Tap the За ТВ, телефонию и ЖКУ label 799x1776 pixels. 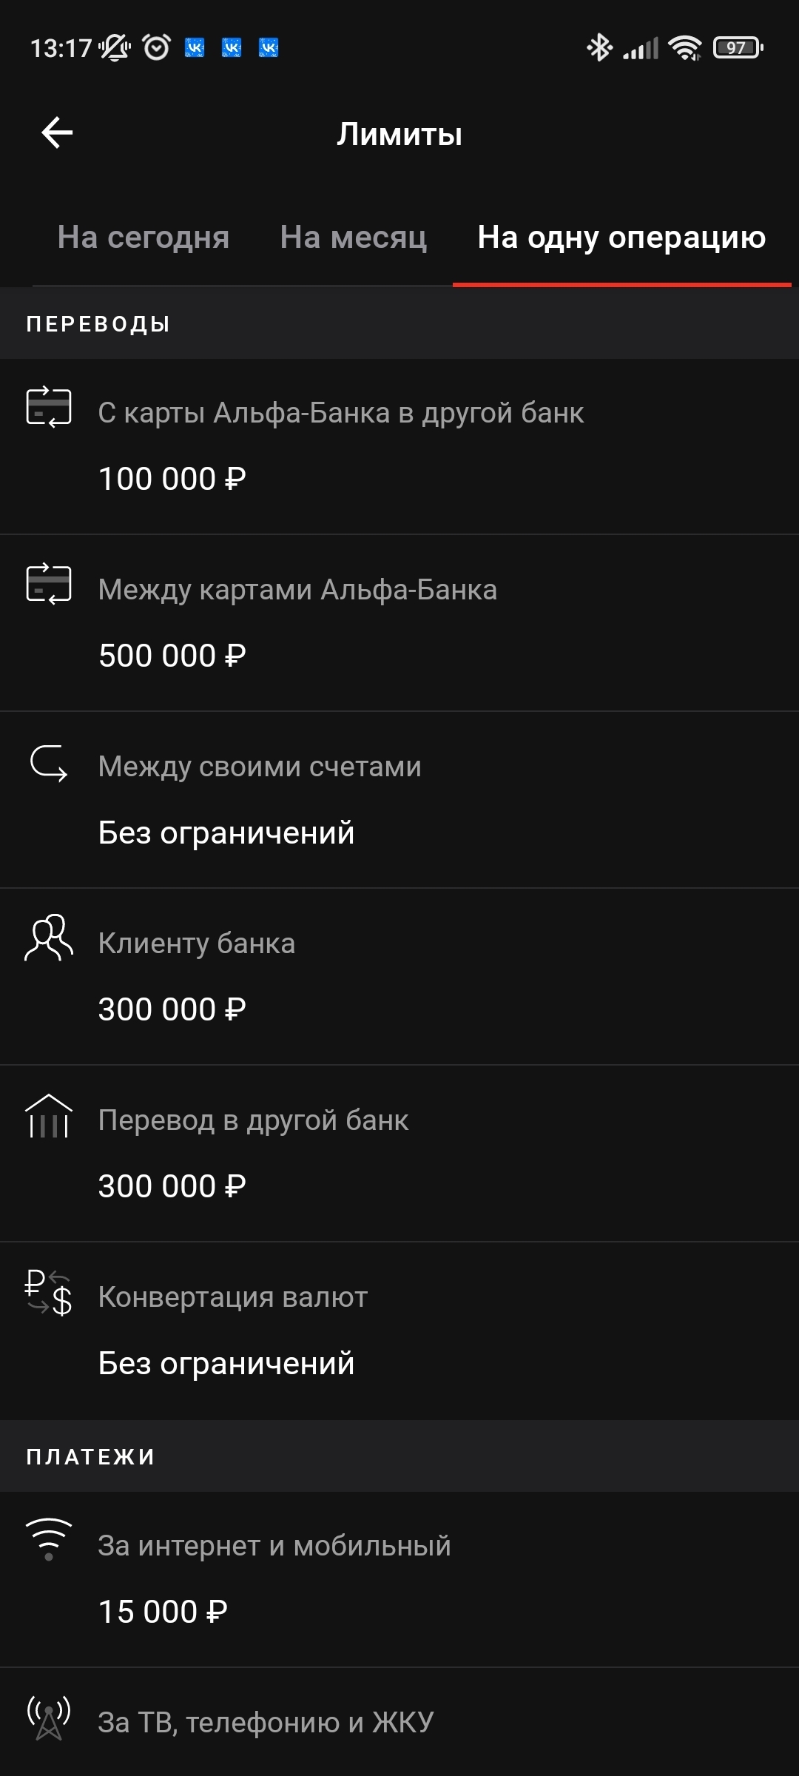(266, 1723)
